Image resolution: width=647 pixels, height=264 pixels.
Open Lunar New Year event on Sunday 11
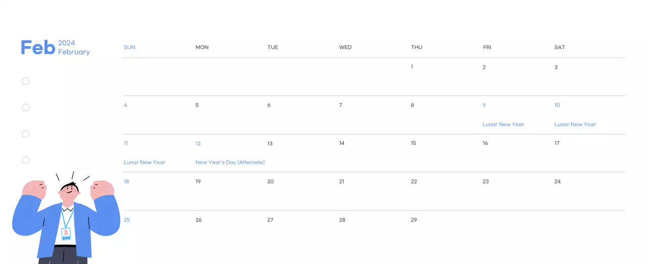145,162
